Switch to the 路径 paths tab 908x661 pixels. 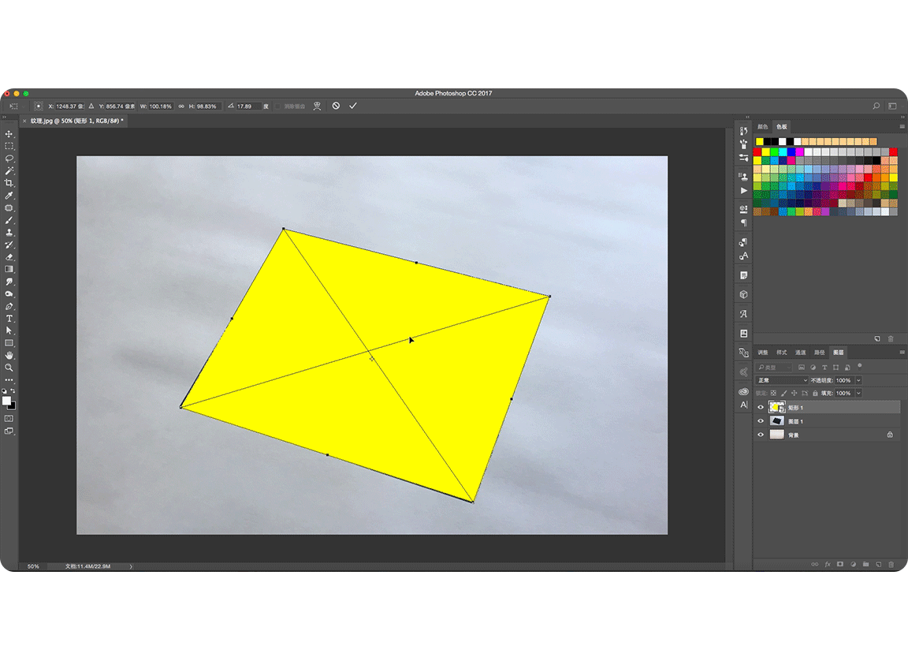pyautogui.click(x=820, y=353)
